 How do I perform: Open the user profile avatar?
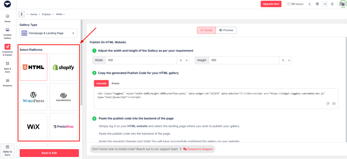pos(343,4)
